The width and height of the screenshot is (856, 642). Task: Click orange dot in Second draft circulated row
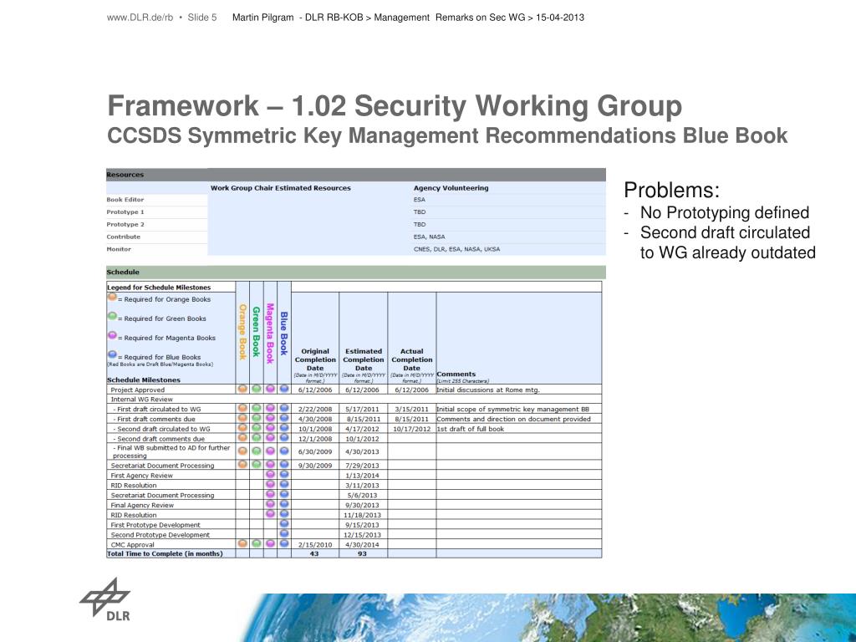click(242, 428)
